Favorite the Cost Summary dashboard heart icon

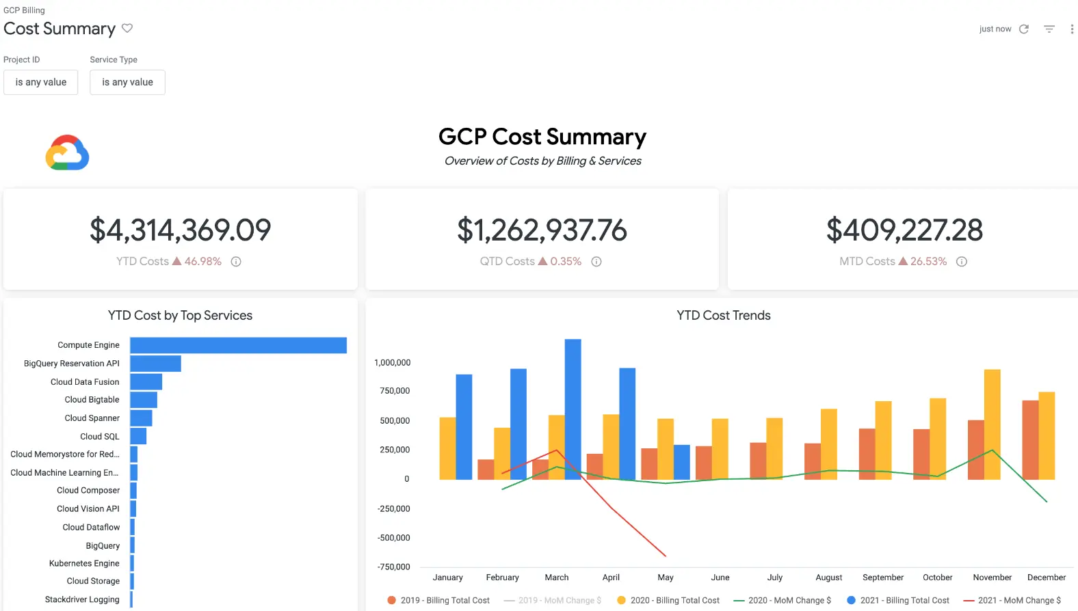(127, 28)
